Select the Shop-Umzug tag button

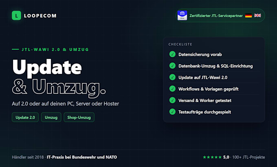79,117
